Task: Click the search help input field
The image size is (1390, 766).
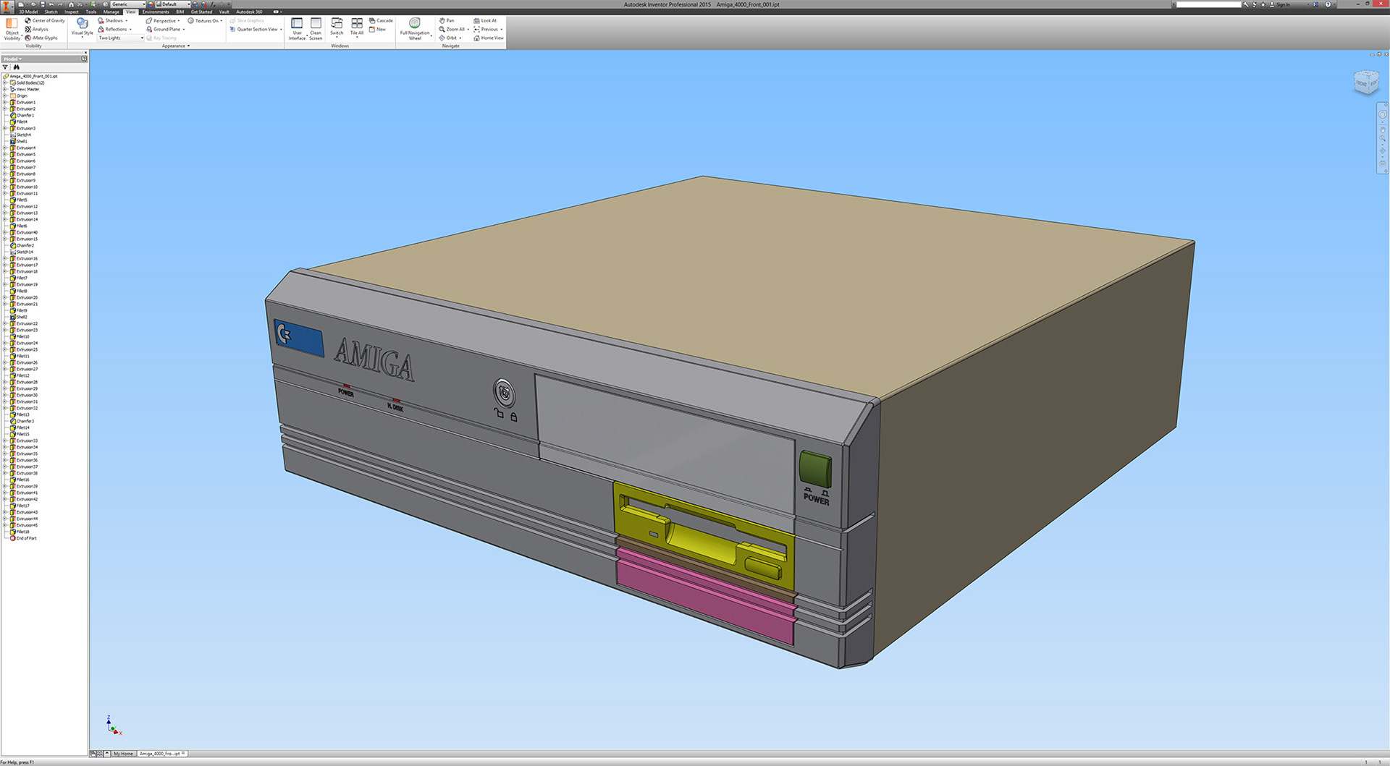Action: click(x=1208, y=4)
